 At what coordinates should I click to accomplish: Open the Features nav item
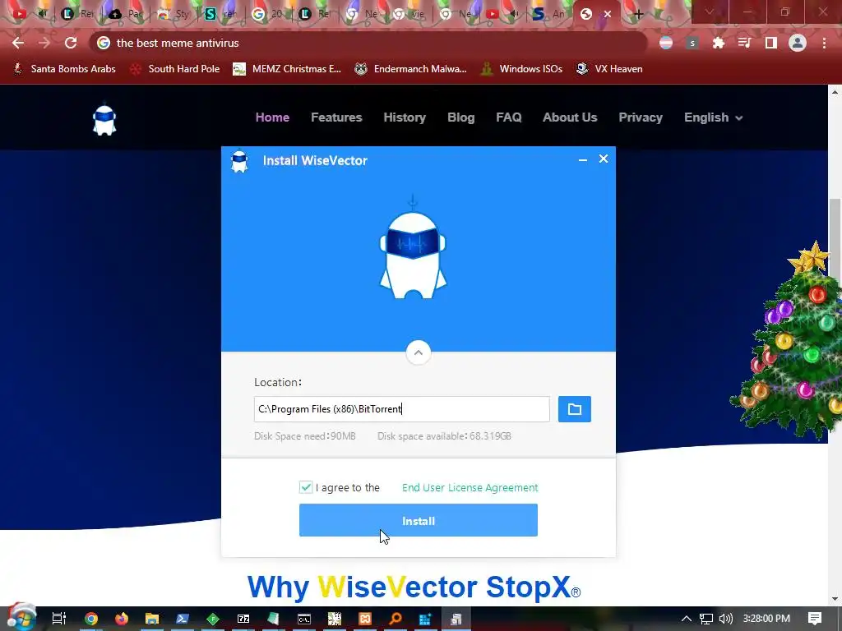tap(336, 117)
